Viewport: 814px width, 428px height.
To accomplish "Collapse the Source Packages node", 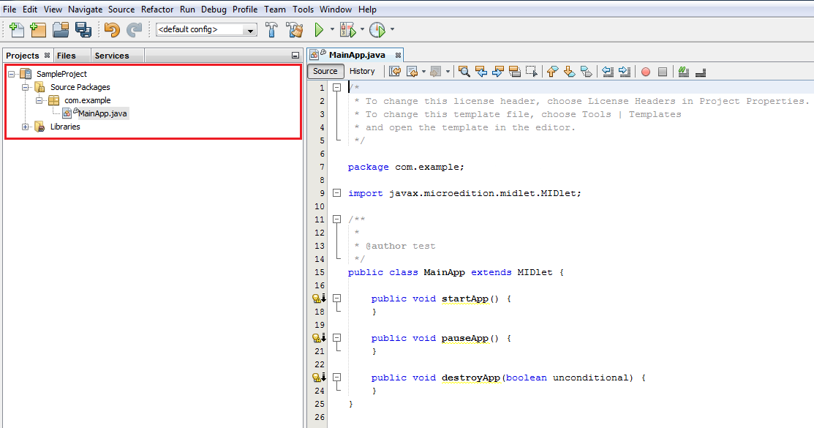I will click(x=25, y=87).
